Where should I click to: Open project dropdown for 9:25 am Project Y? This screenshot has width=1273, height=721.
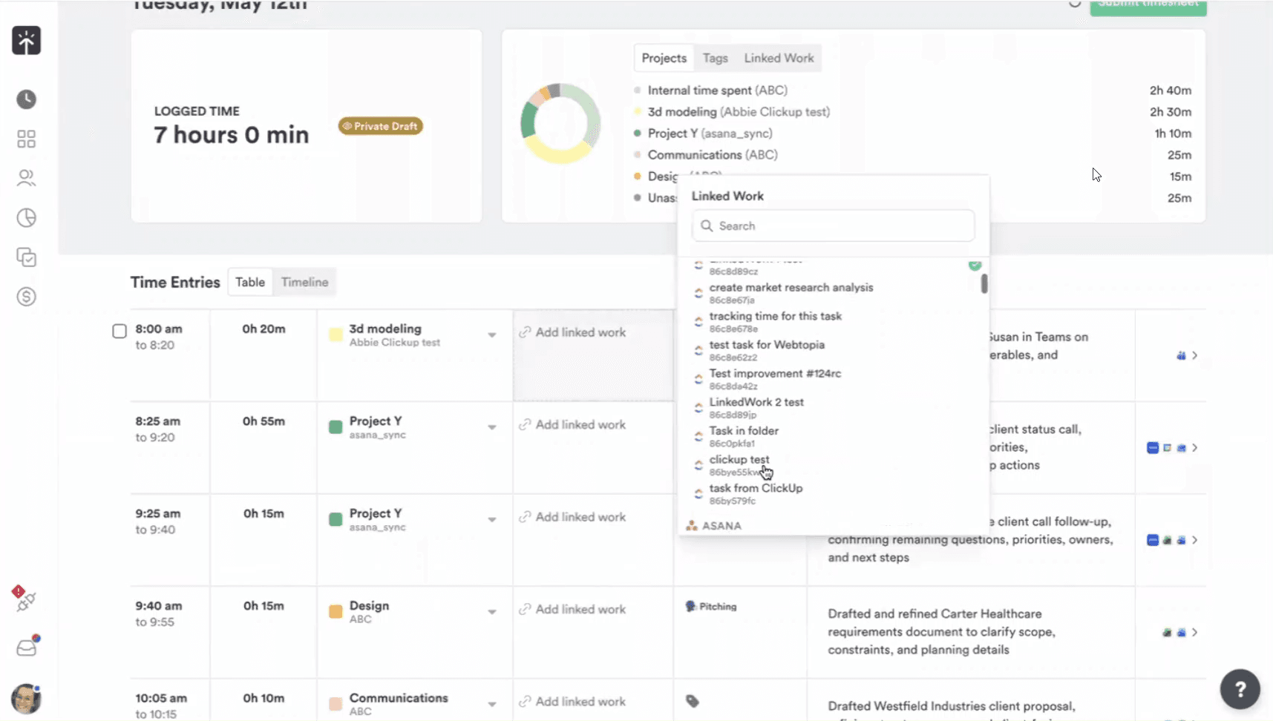491,520
